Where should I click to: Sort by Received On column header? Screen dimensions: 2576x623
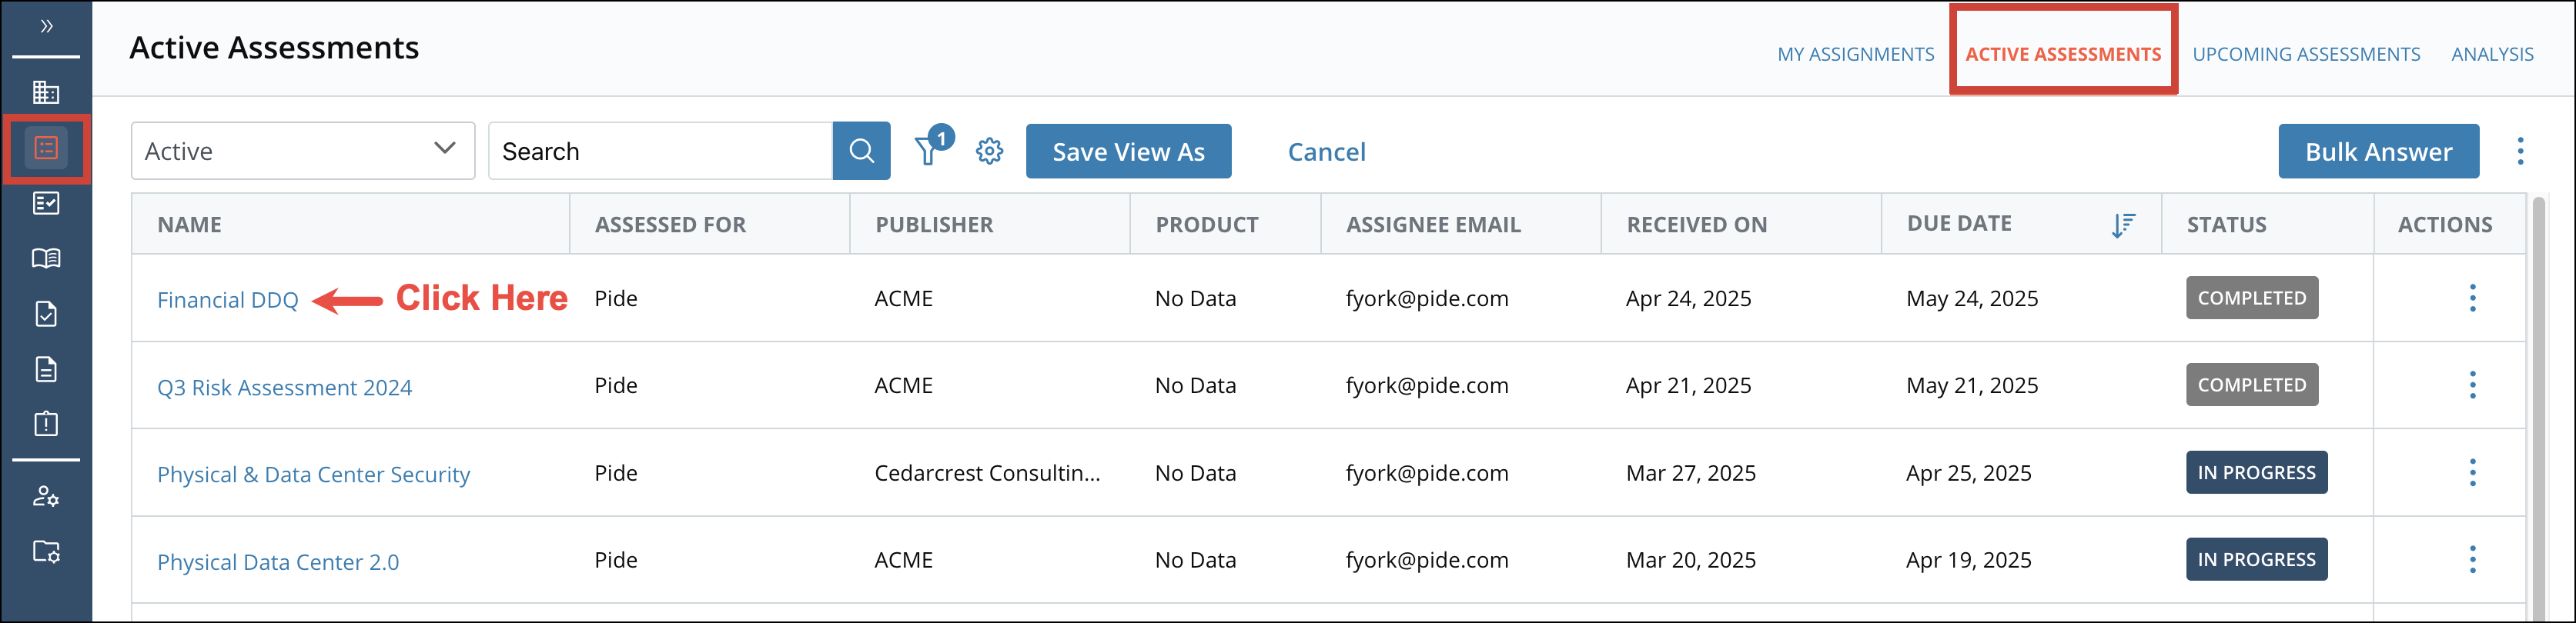(1697, 225)
